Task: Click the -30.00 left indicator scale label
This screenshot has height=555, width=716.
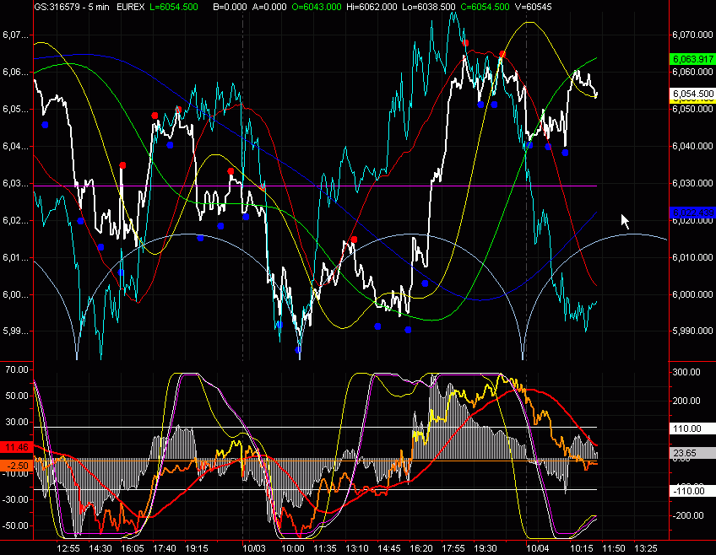Action: [16, 499]
